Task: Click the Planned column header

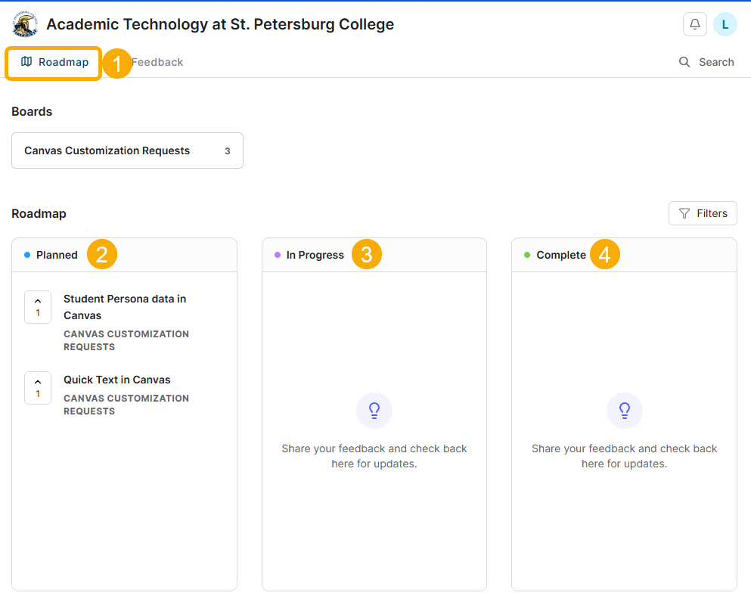Action: tap(57, 255)
